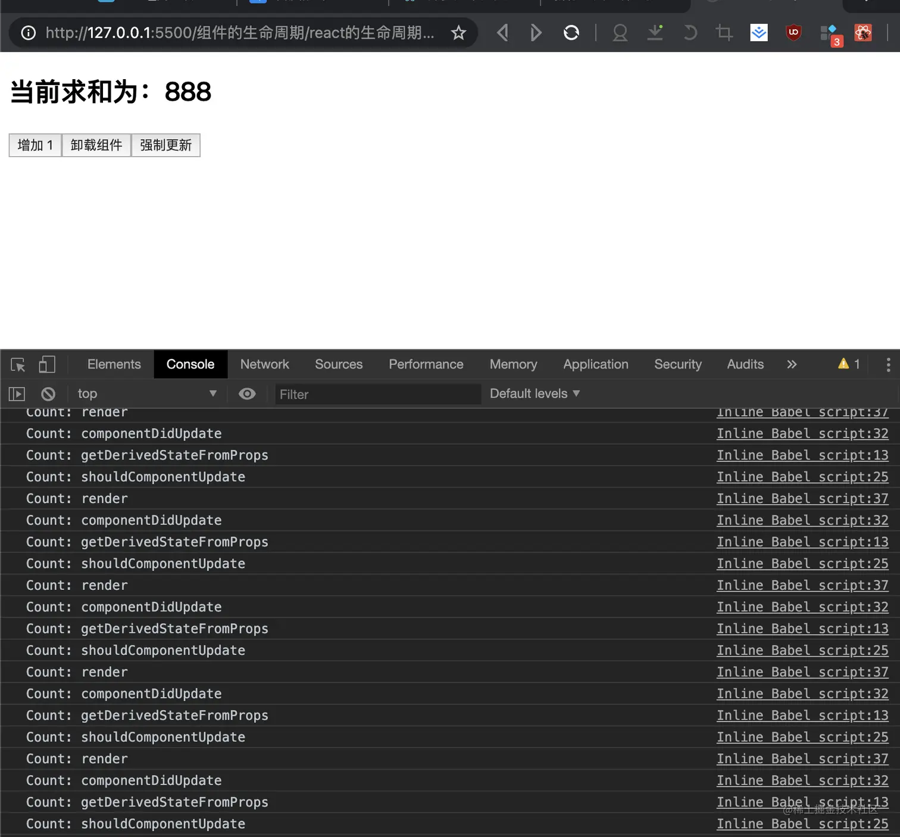Click the address bar URL field
The width and height of the screenshot is (900, 837).
tap(240, 33)
